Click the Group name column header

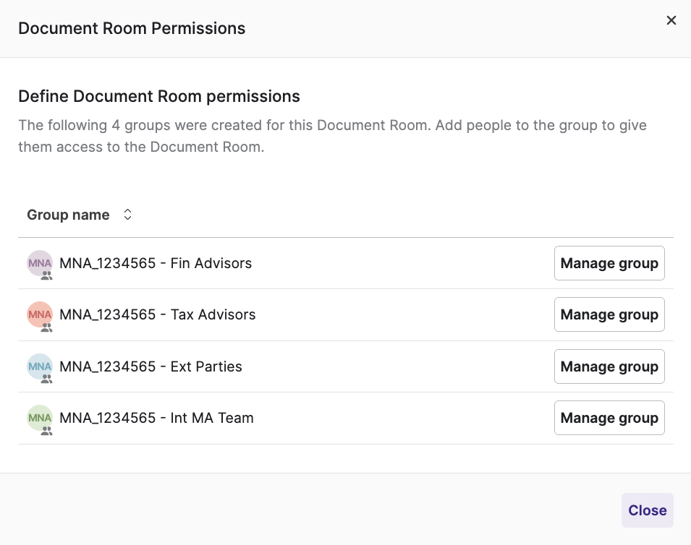(x=68, y=215)
